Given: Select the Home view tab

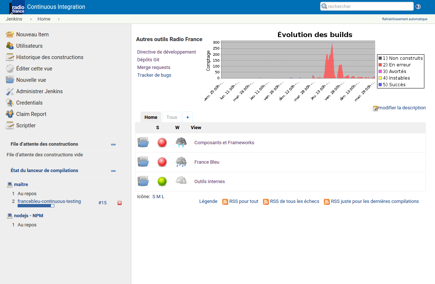Looking at the screenshot, I should (x=151, y=117).
